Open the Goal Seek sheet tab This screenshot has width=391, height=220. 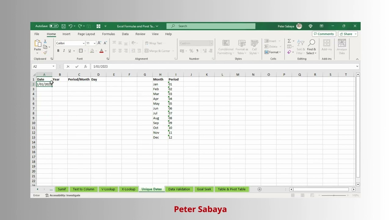click(204, 189)
